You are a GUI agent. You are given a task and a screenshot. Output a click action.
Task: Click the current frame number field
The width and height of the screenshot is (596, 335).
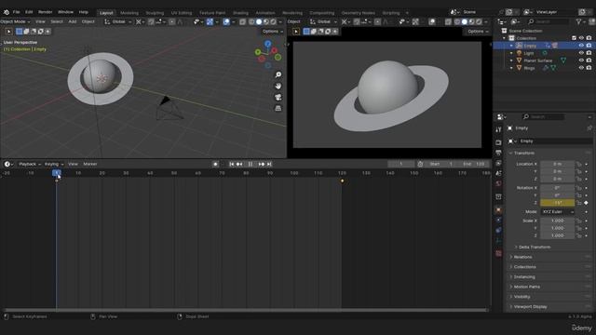point(401,164)
